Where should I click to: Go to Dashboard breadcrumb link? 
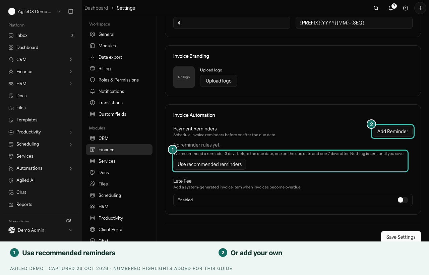96,8
